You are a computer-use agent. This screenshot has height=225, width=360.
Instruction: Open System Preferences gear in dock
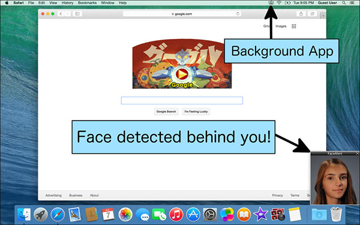point(210,214)
